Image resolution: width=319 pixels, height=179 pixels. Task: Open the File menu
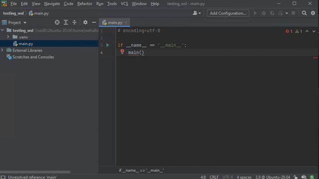(x=13, y=3)
